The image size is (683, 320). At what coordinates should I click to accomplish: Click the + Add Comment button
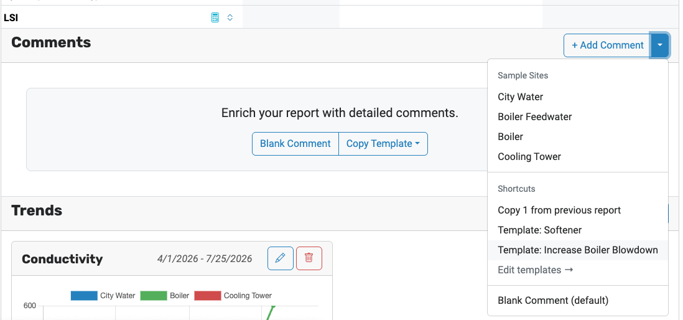607,45
